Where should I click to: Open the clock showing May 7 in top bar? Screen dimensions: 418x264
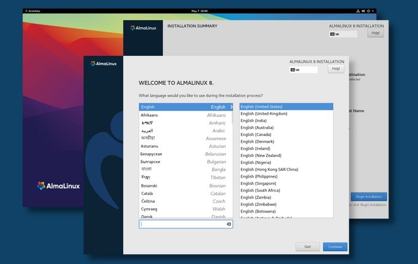click(199, 11)
